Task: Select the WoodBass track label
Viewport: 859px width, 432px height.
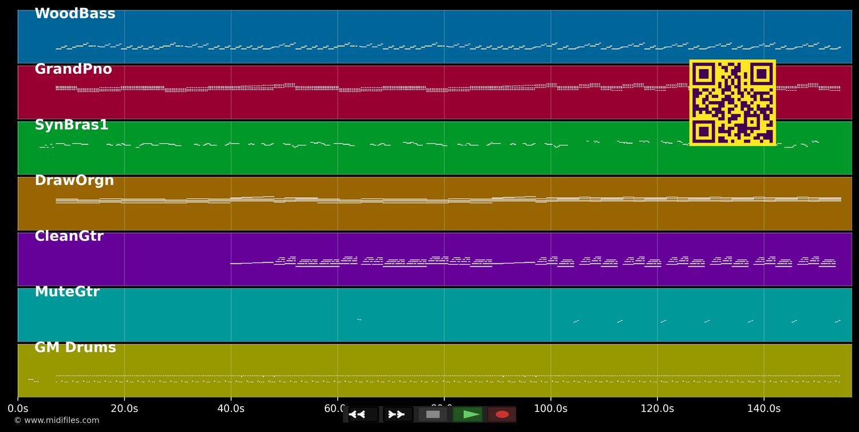Action: [x=75, y=14]
